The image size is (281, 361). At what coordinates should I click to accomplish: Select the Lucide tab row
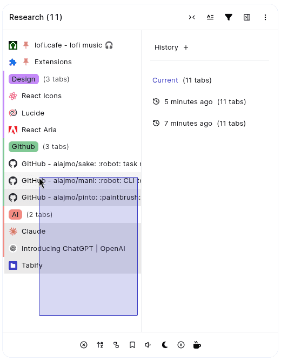coord(73,113)
